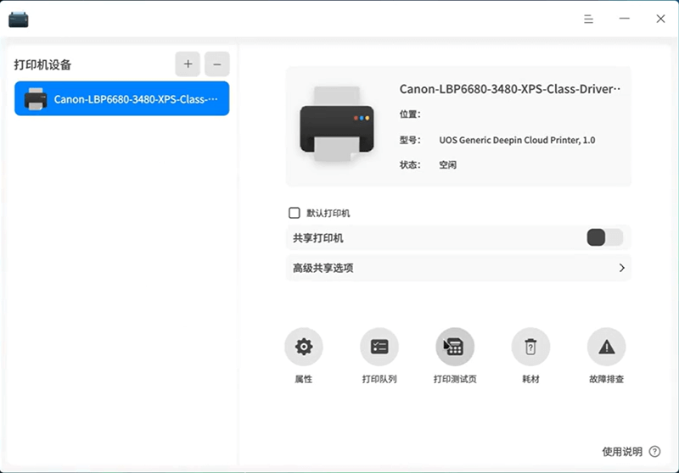
Task: Enable the 默认打印机 checkbox
Action: [x=294, y=213]
